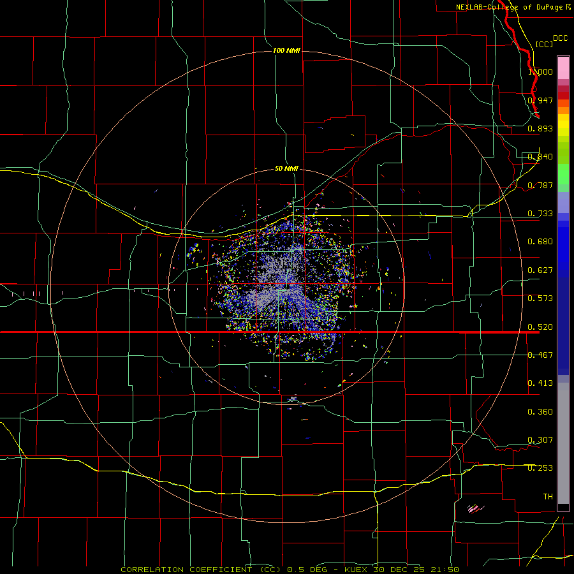Select the 0.627 scale value

pos(540,270)
